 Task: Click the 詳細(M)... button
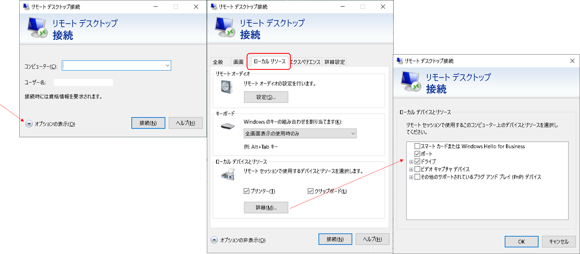(x=266, y=207)
